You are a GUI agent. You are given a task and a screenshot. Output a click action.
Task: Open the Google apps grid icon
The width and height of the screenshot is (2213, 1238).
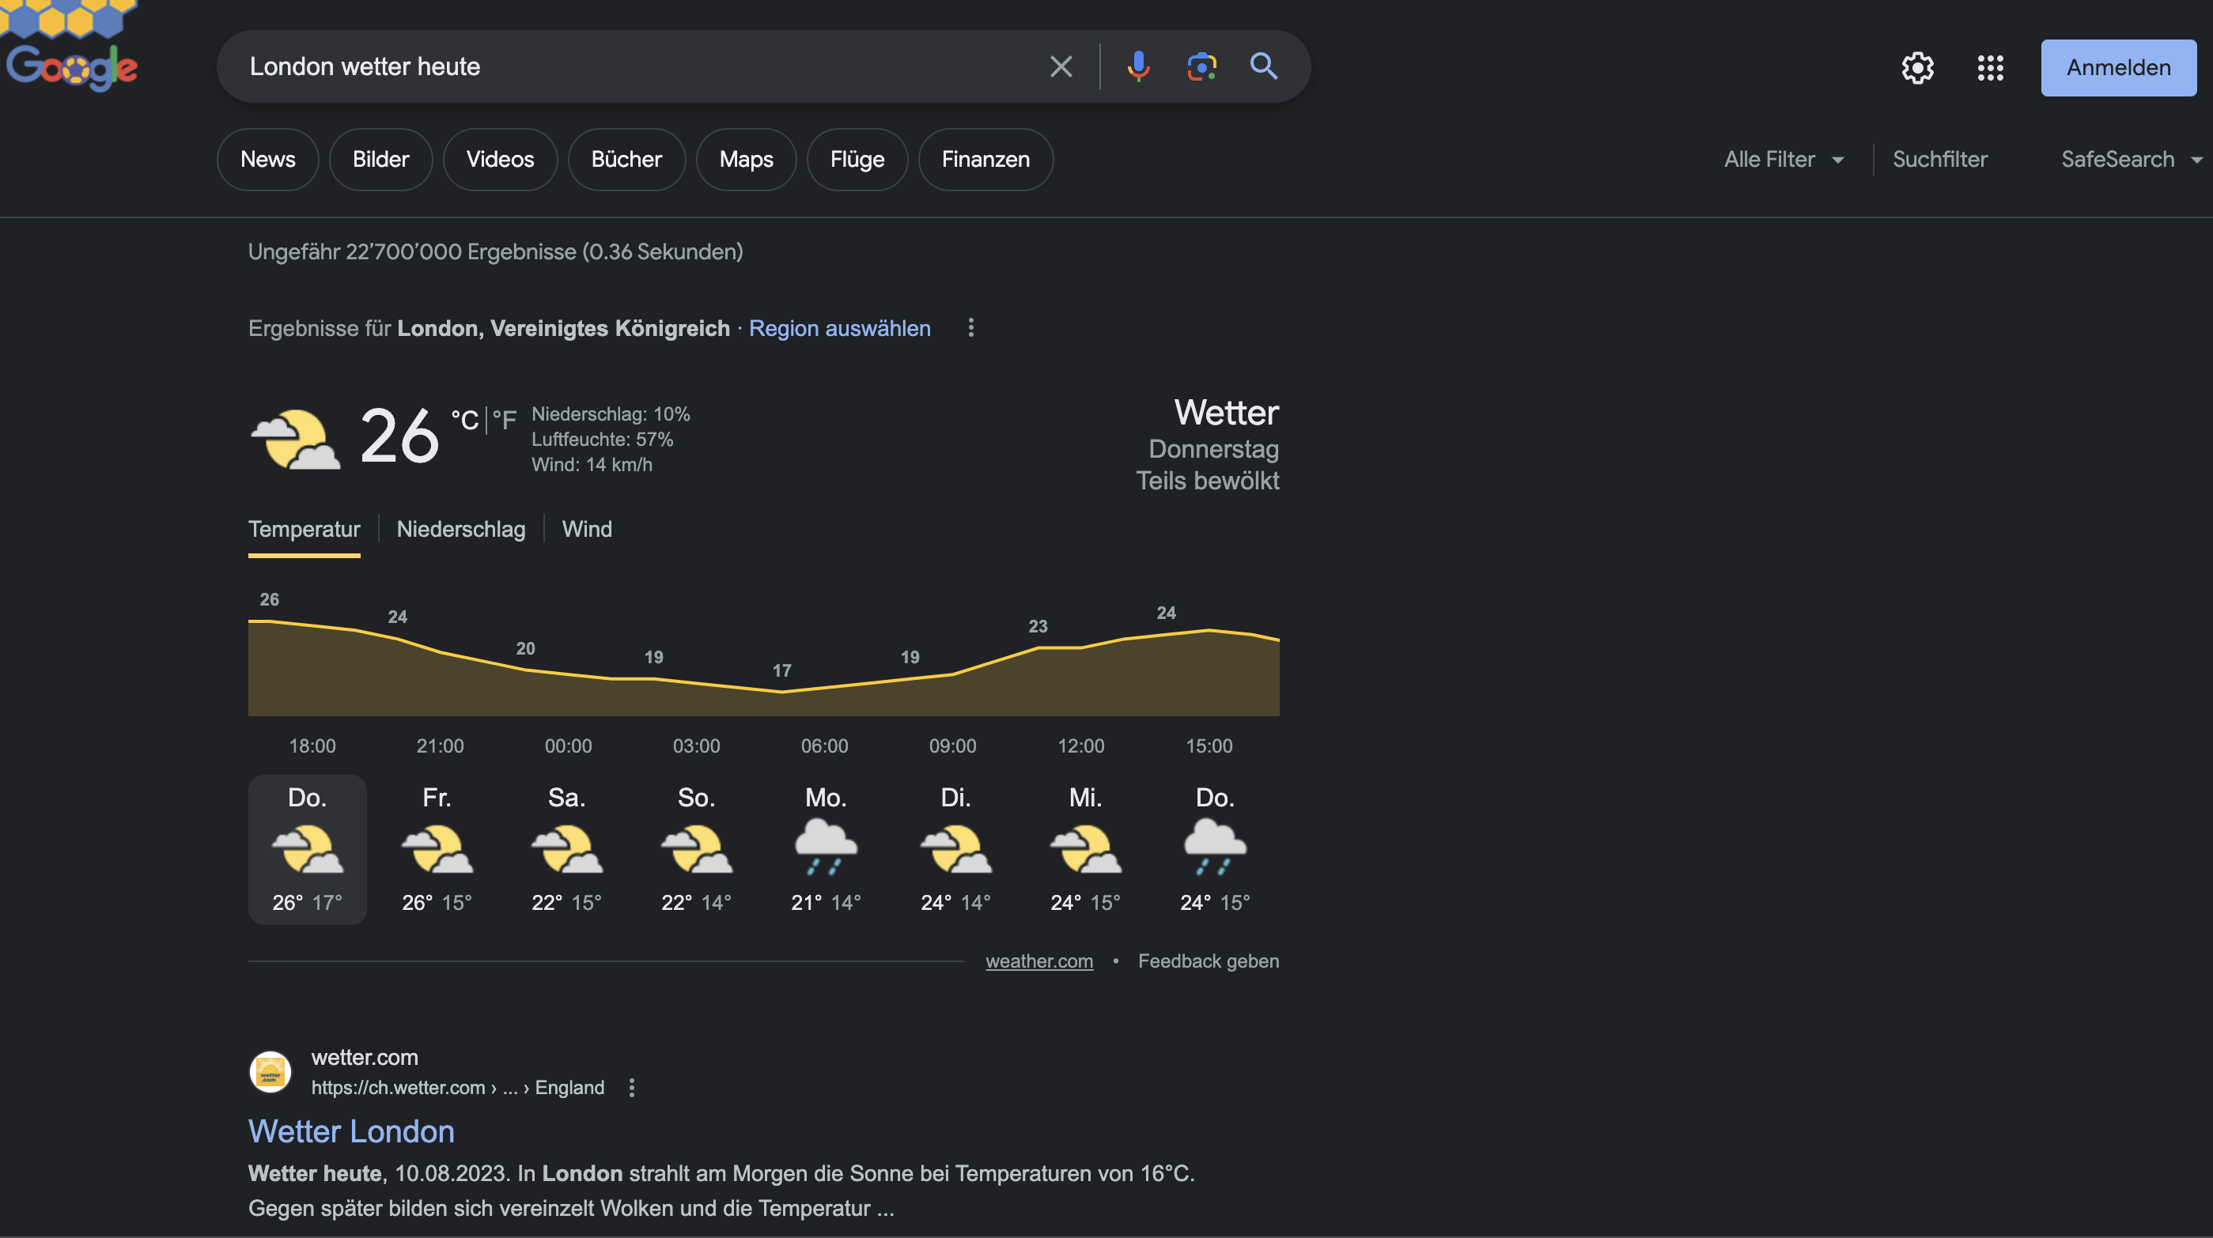click(1990, 68)
